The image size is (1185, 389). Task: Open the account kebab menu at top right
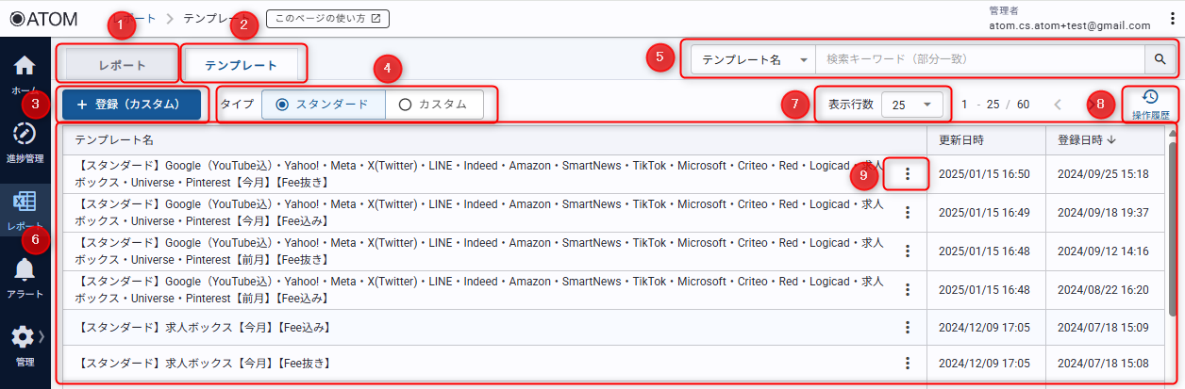pos(1171,18)
